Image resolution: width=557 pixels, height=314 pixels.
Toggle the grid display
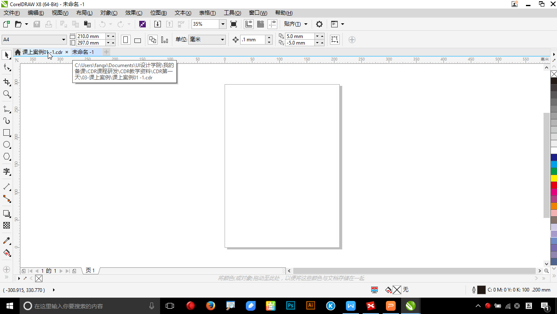pyautogui.click(x=260, y=24)
